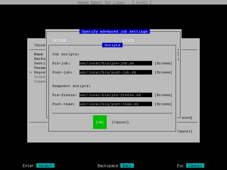Edit the pre-freeze.sh script path
This screenshot has width=227, height=170.
[x=115, y=95]
